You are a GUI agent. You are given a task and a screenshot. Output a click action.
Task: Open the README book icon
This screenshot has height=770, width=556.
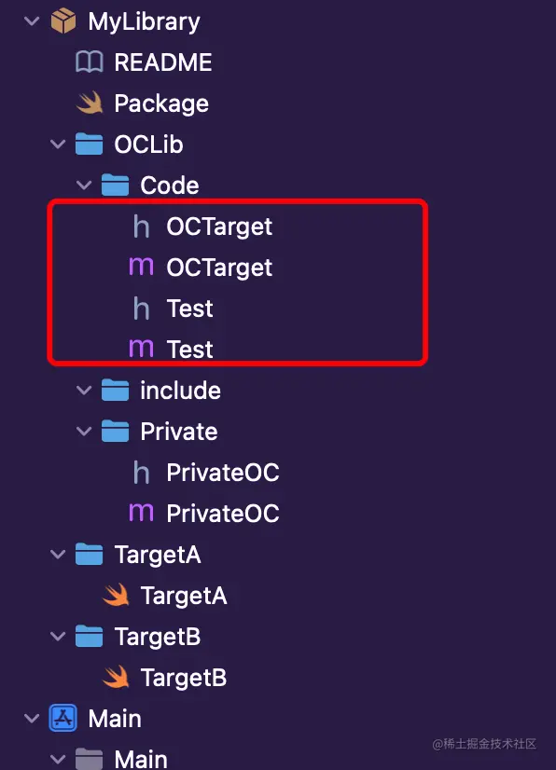pyautogui.click(x=90, y=62)
